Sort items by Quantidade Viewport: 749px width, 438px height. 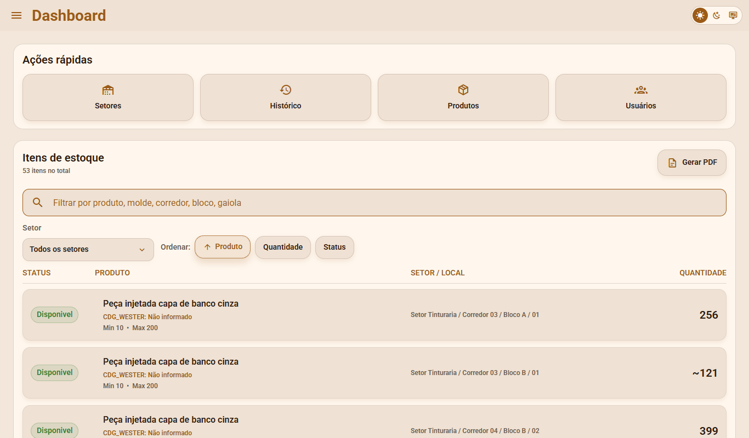click(x=283, y=247)
